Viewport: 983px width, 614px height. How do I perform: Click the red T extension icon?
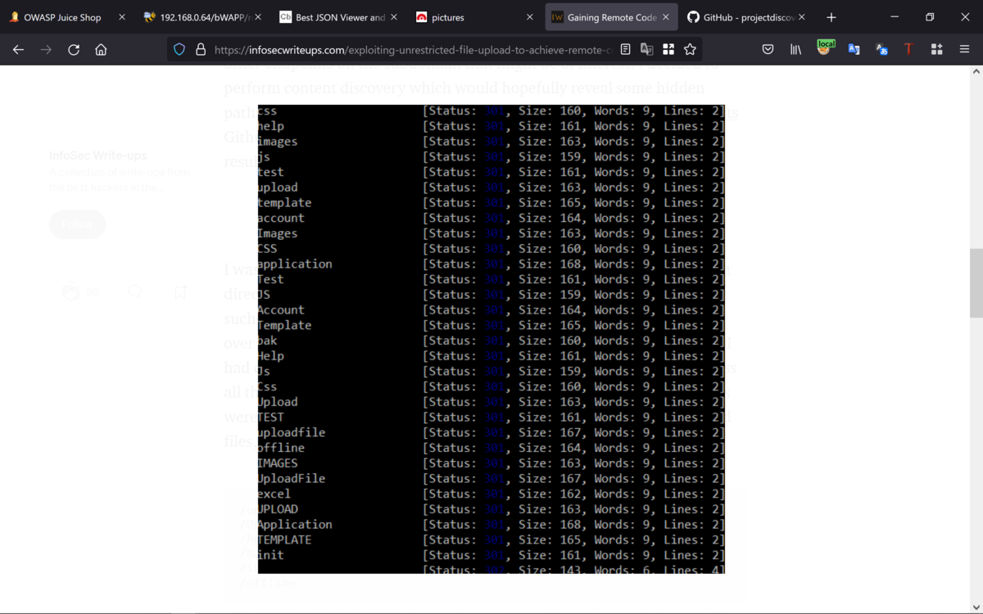(x=908, y=50)
